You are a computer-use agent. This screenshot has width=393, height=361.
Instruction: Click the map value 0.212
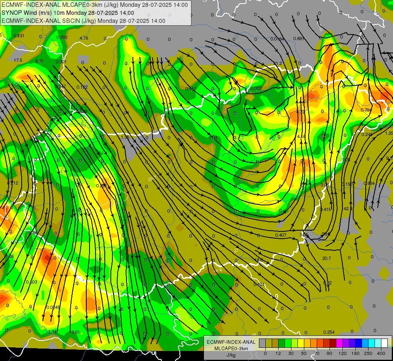point(12,183)
